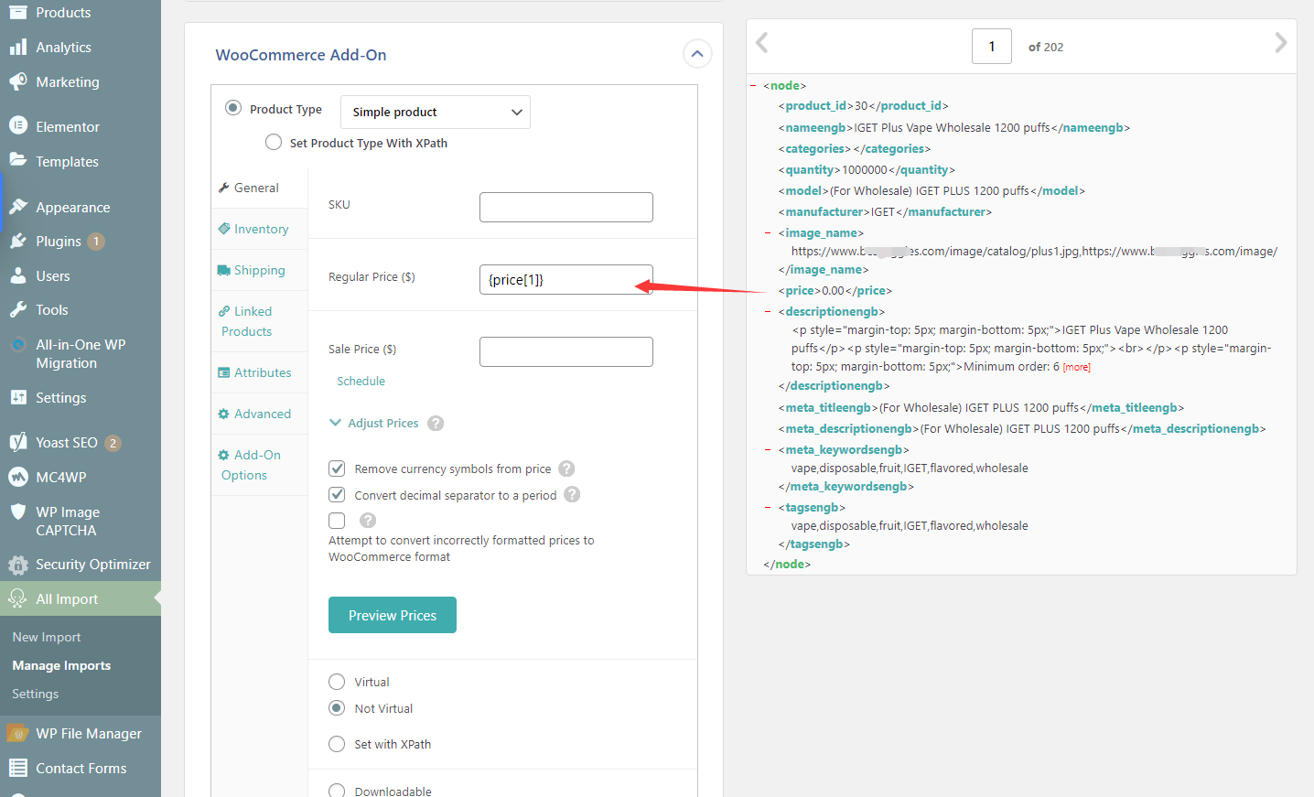The height and width of the screenshot is (797, 1314).
Task: Collapse the tagsengb XML element
Action: tap(767, 508)
